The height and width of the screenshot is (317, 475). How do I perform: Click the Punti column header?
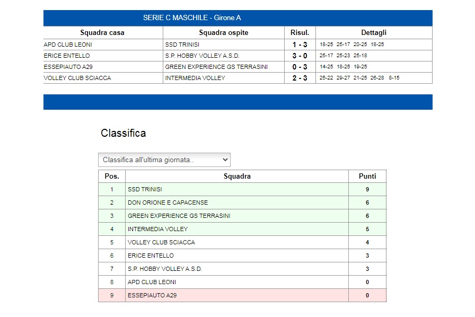(367, 177)
